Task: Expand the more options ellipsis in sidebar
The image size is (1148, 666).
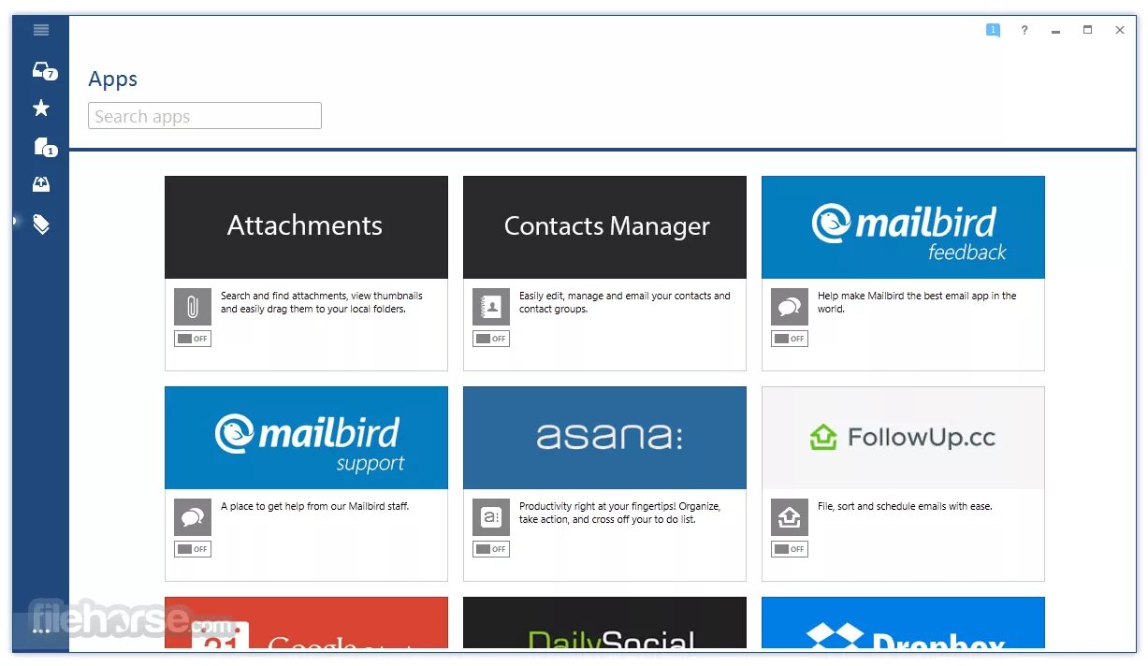Action: point(41,631)
